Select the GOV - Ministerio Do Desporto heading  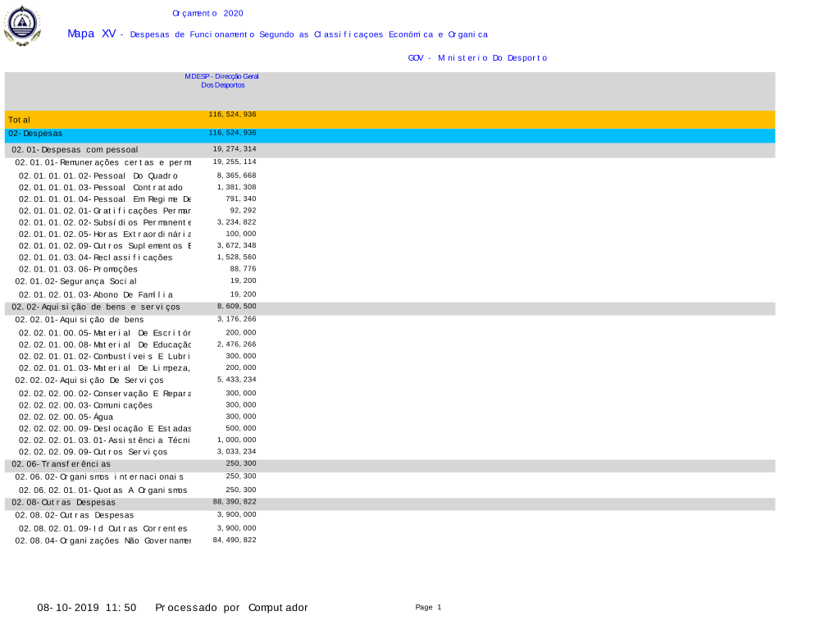pos(477,57)
